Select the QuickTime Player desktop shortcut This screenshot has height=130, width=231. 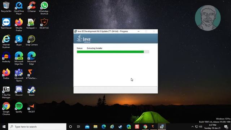pos(19,8)
